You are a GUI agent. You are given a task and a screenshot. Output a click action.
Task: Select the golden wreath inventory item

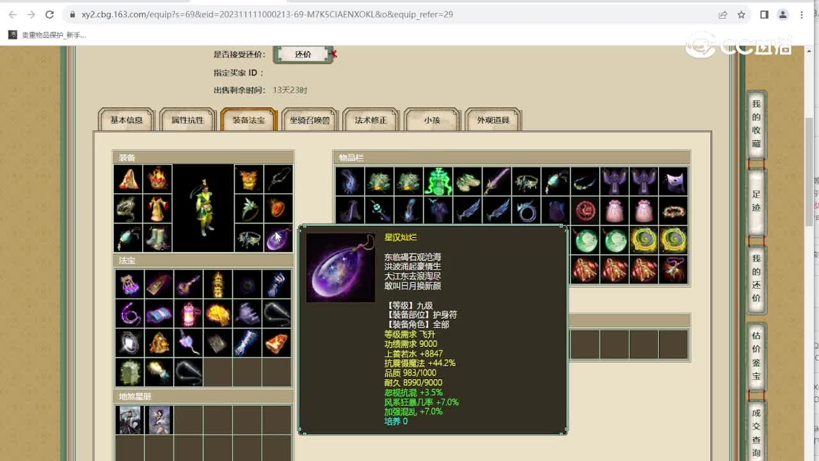pyautogui.click(x=674, y=211)
